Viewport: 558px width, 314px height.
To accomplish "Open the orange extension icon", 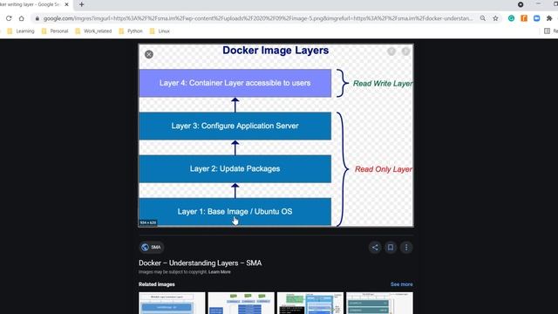I will click(524, 18).
